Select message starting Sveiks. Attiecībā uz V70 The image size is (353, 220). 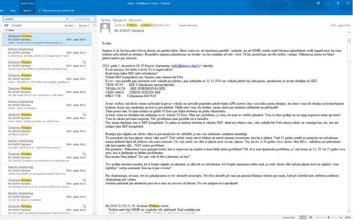coord(47,79)
